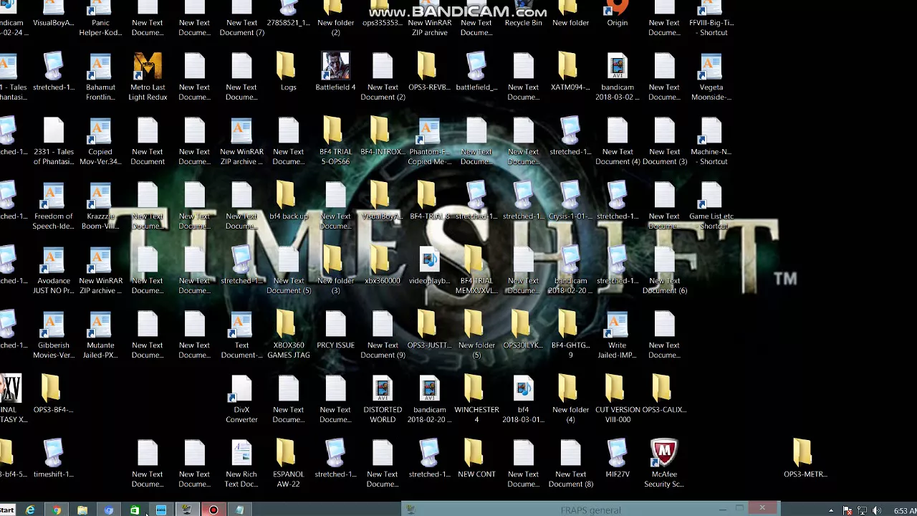The height and width of the screenshot is (516, 917).
Task: Select the Crysis-1-01 screenshot file
Action: click(570, 201)
